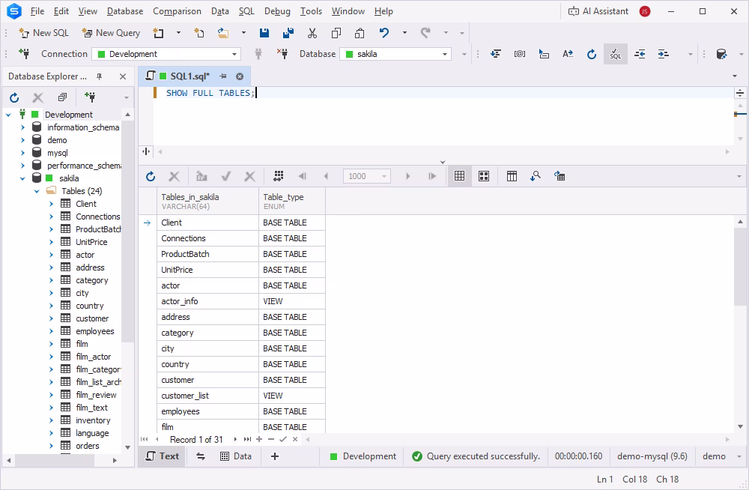Click the swap panes arrows icon

201,456
